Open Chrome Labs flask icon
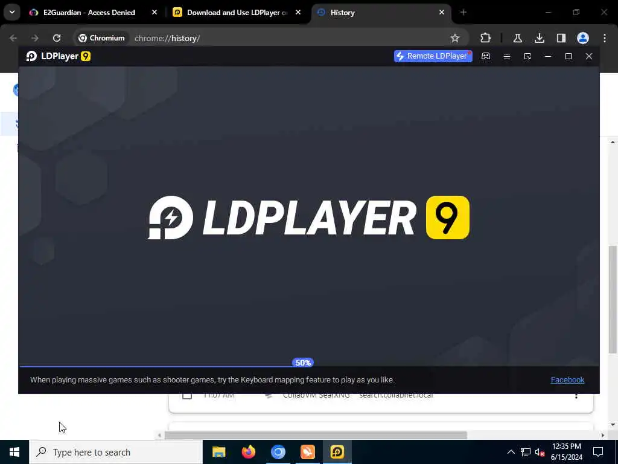Screen dimensions: 618x464 click(517, 38)
